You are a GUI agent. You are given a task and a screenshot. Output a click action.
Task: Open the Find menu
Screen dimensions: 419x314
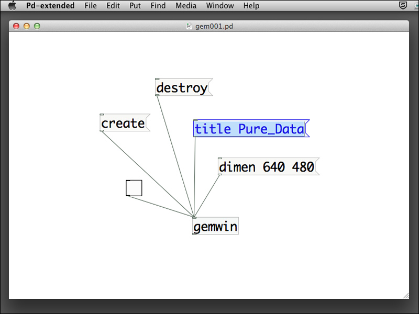[x=158, y=6]
